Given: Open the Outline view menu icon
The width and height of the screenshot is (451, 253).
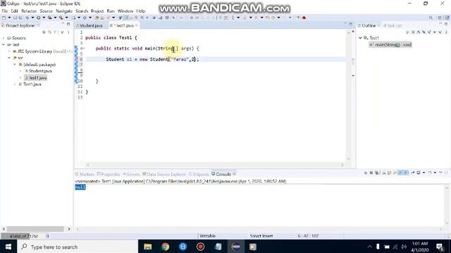Looking at the screenshot, I should click(x=446, y=32).
